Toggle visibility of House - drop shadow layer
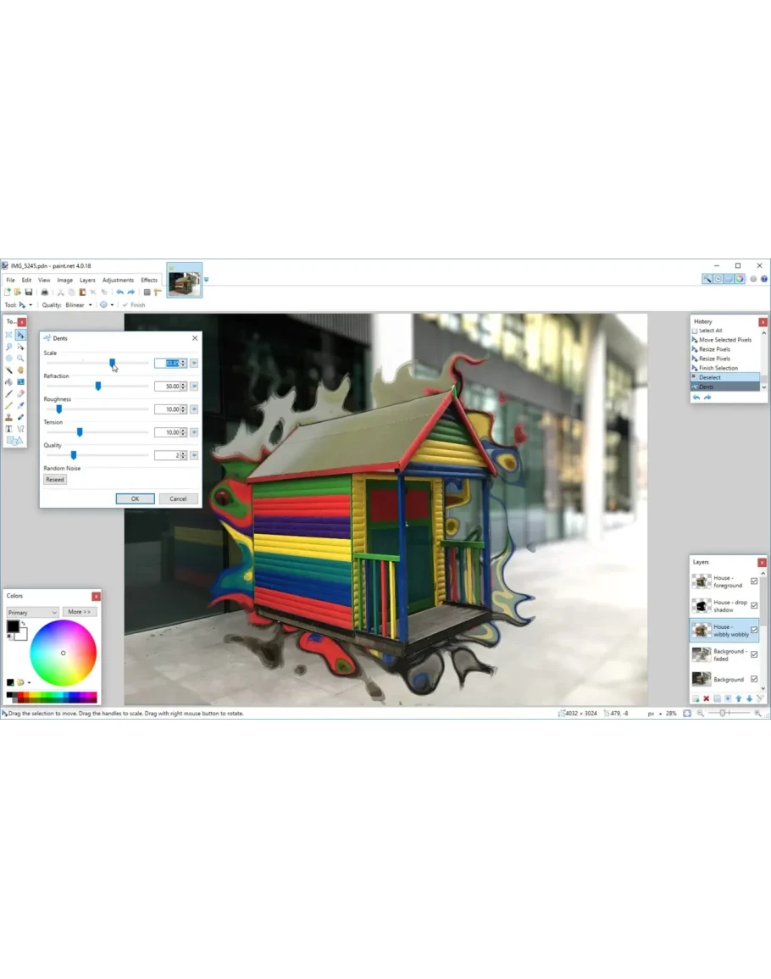 (754, 606)
